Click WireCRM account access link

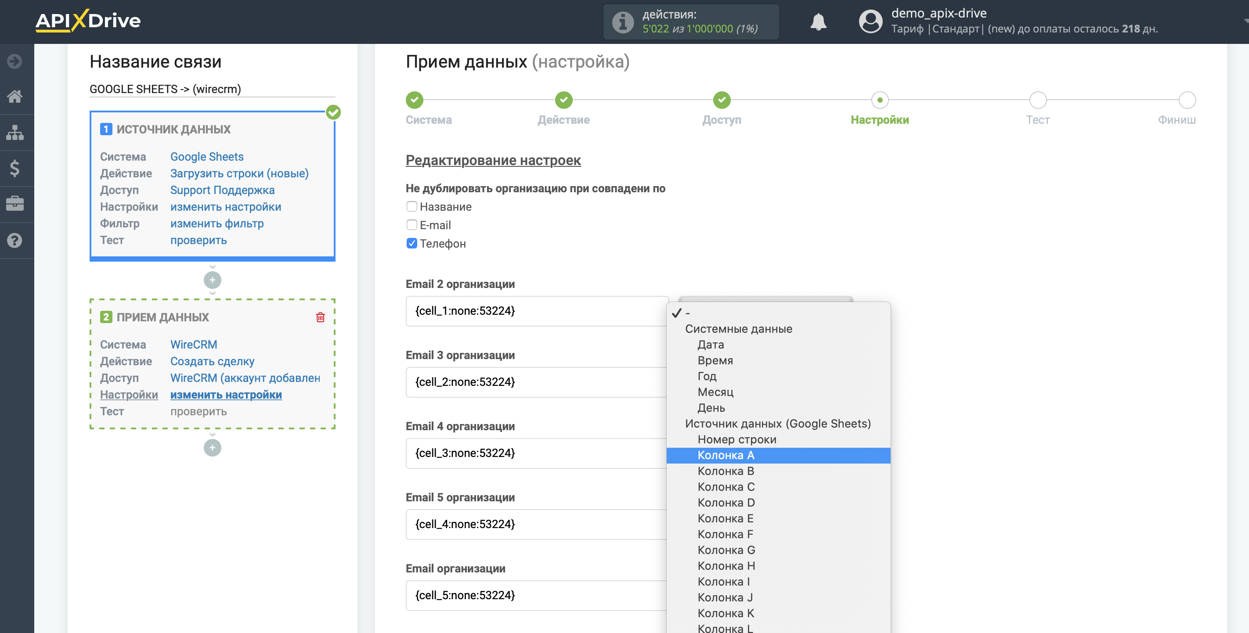click(x=245, y=378)
